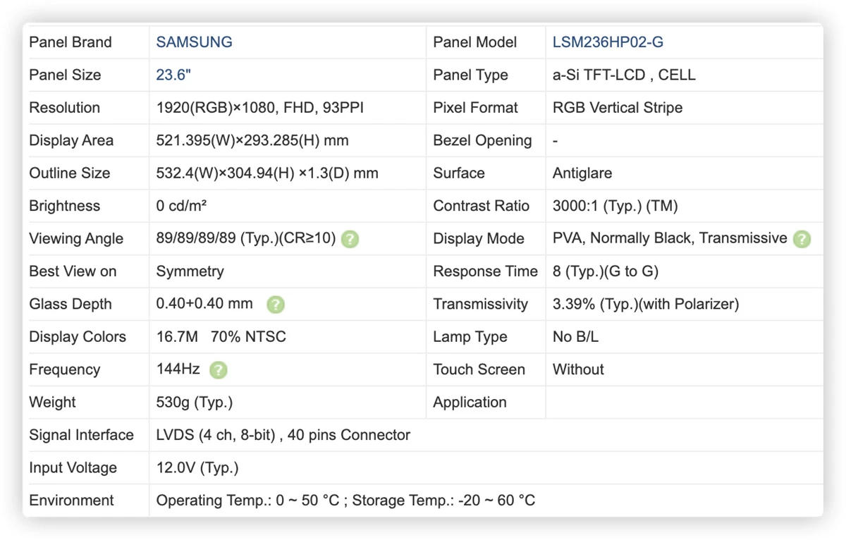Click the weight value 530g (Typ.)
The height and width of the screenshot is (540, 846).
(x=195, y=403)
